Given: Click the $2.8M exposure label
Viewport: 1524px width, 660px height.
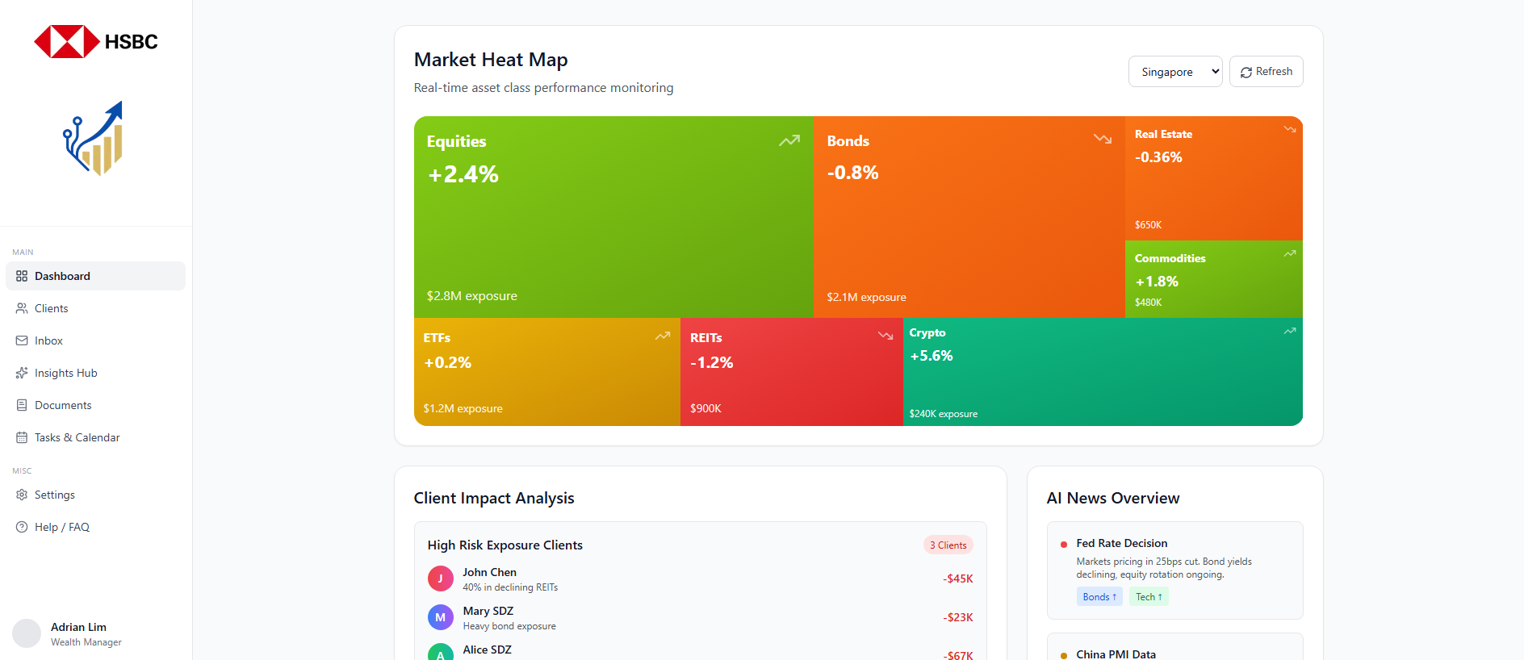Looking at the screenshot, I should (x=472, y=296).
